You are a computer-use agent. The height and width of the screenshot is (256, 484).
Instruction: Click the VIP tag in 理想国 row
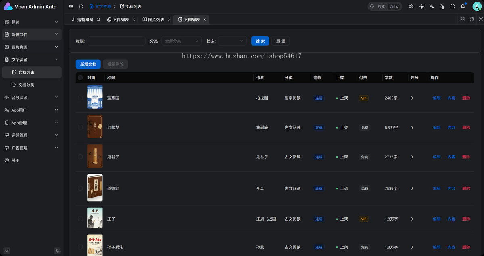coord(364,98)
